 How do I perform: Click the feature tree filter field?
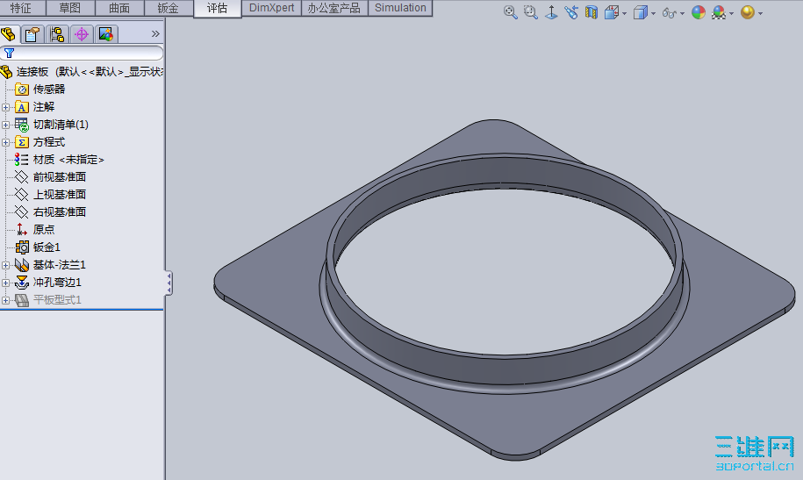click(x=82, y=53)
